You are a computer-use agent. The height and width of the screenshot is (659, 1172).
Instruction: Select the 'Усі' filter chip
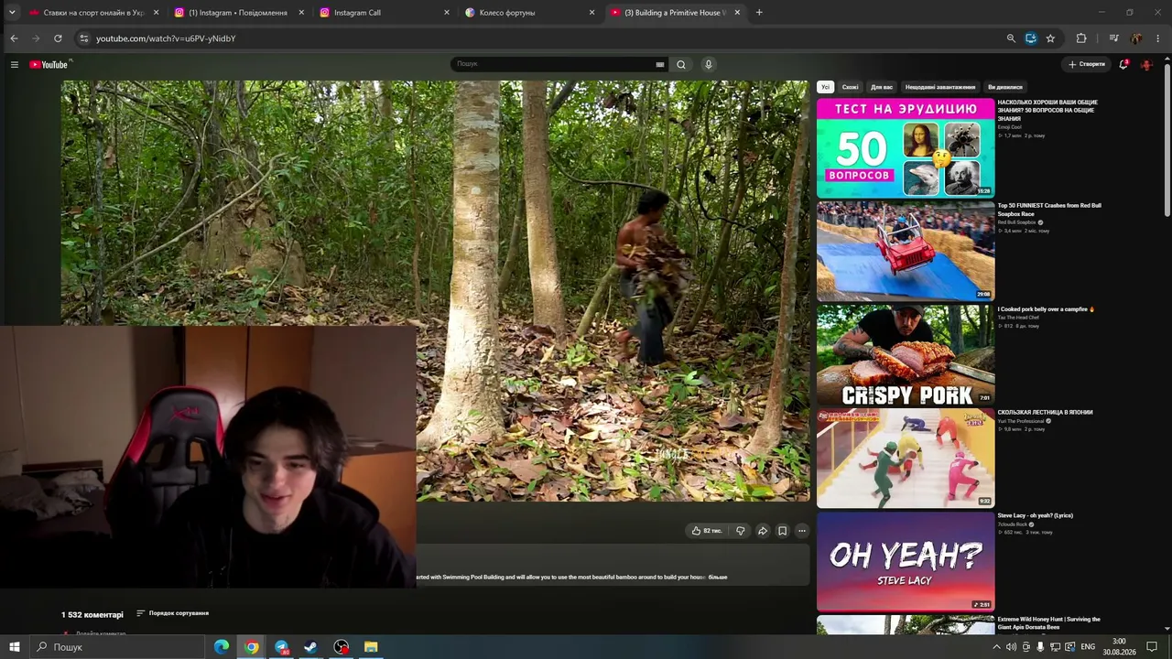(825, 87)
